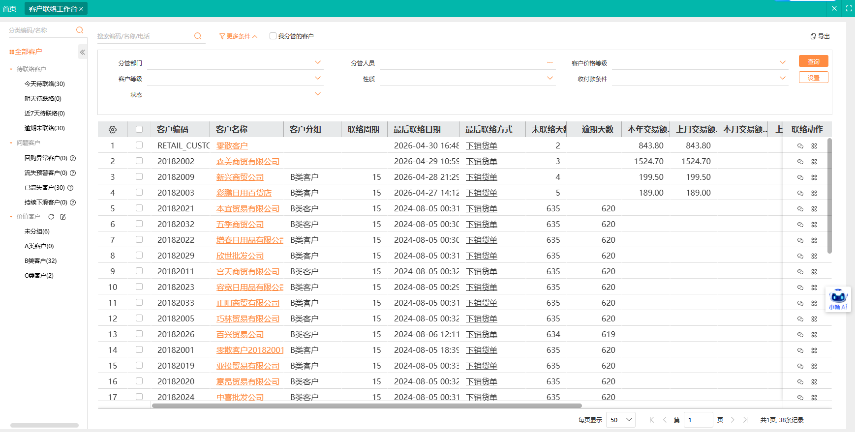Image resolution: width=855 pixels, height=432 pixels.
Task: Open the page size dropdown showing 50
Action: (621, 420)
